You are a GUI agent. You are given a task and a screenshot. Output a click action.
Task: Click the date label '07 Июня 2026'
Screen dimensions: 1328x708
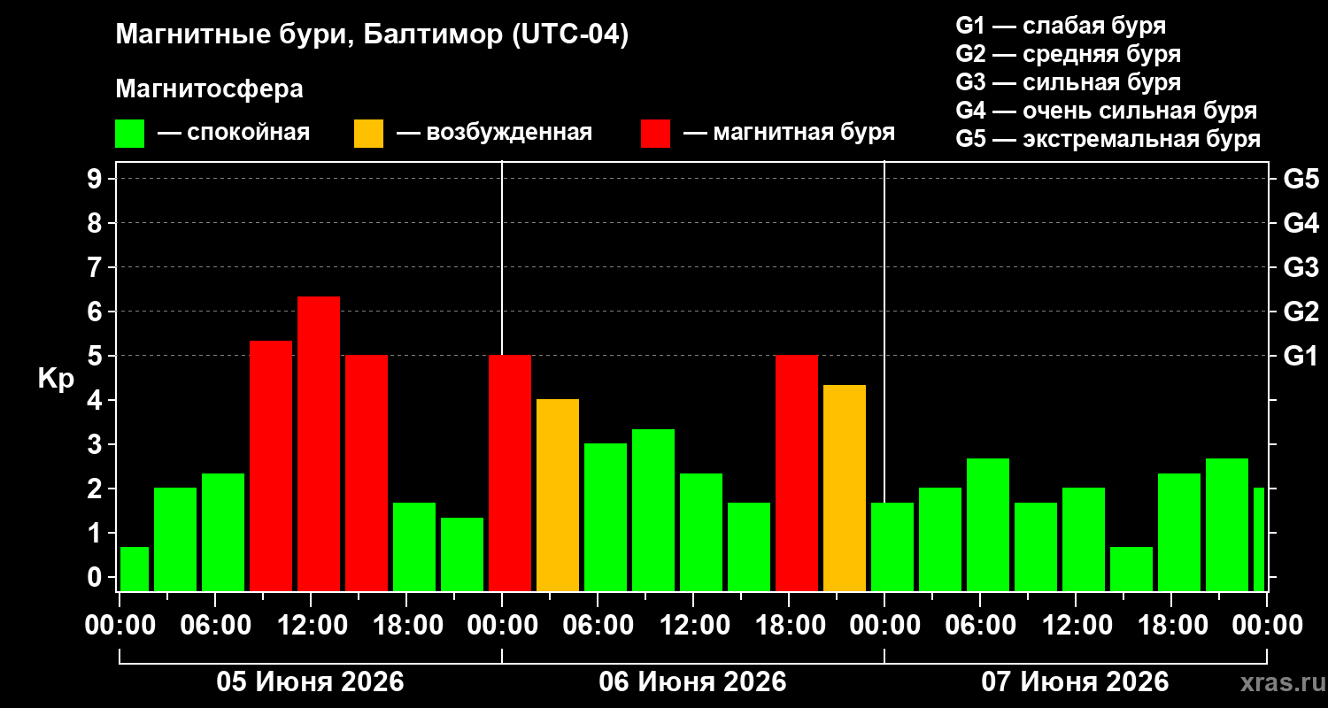1075,682
